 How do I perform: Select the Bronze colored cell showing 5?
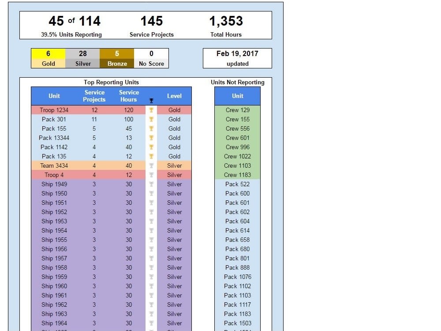click(x=117, y=53)
